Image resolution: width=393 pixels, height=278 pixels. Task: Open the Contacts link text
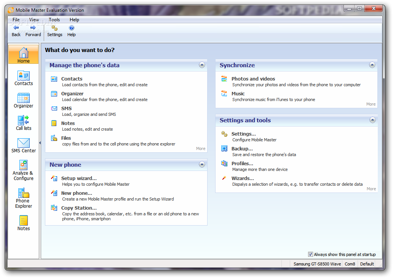pyautogui.click(x=72, y=79)
